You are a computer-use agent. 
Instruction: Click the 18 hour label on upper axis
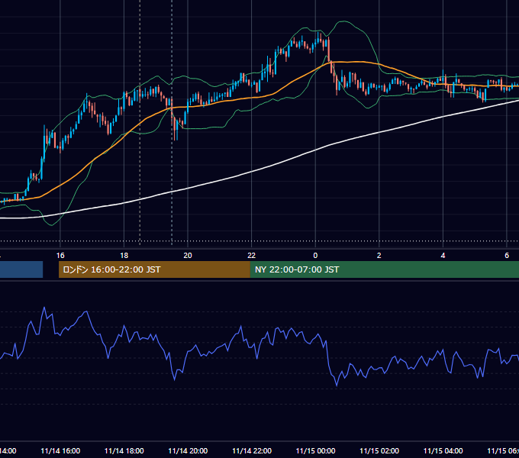[x=124, y=256]
